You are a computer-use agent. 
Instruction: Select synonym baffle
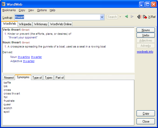tap(7, 83)
